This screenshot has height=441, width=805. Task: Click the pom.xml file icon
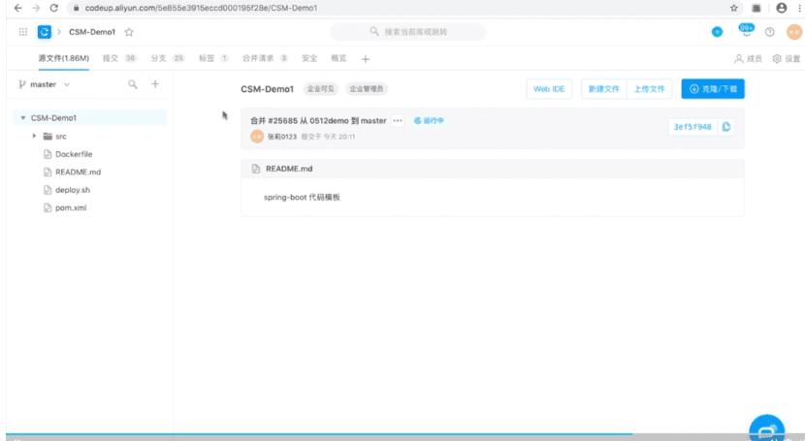(48, 207)
